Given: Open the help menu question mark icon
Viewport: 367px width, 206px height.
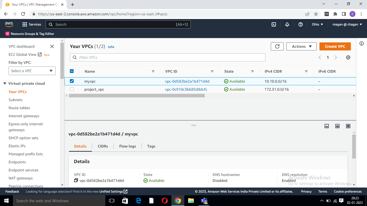Looking at the screenshot, I should [300, 24].
